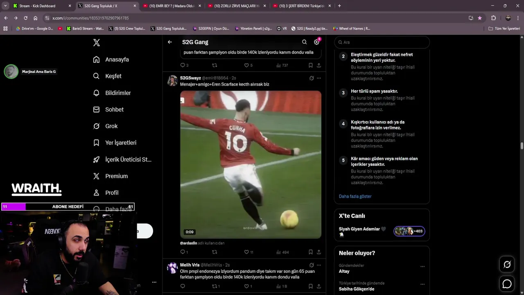Open Keşfet explore page

(107, 76)
